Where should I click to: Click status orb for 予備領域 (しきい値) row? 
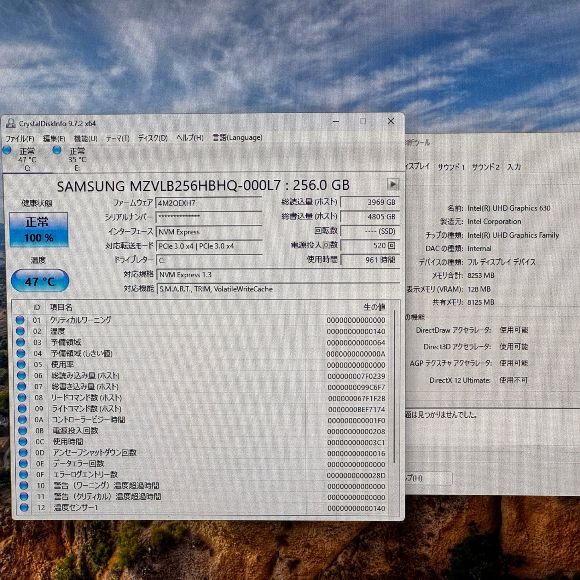pos(20,354)
